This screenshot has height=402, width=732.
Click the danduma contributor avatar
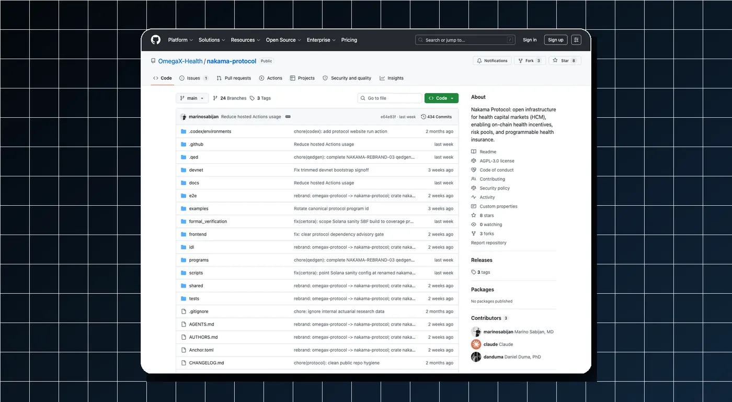(476, 357)
